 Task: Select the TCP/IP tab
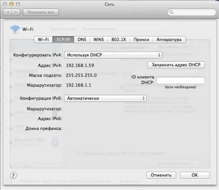point(63,39)
